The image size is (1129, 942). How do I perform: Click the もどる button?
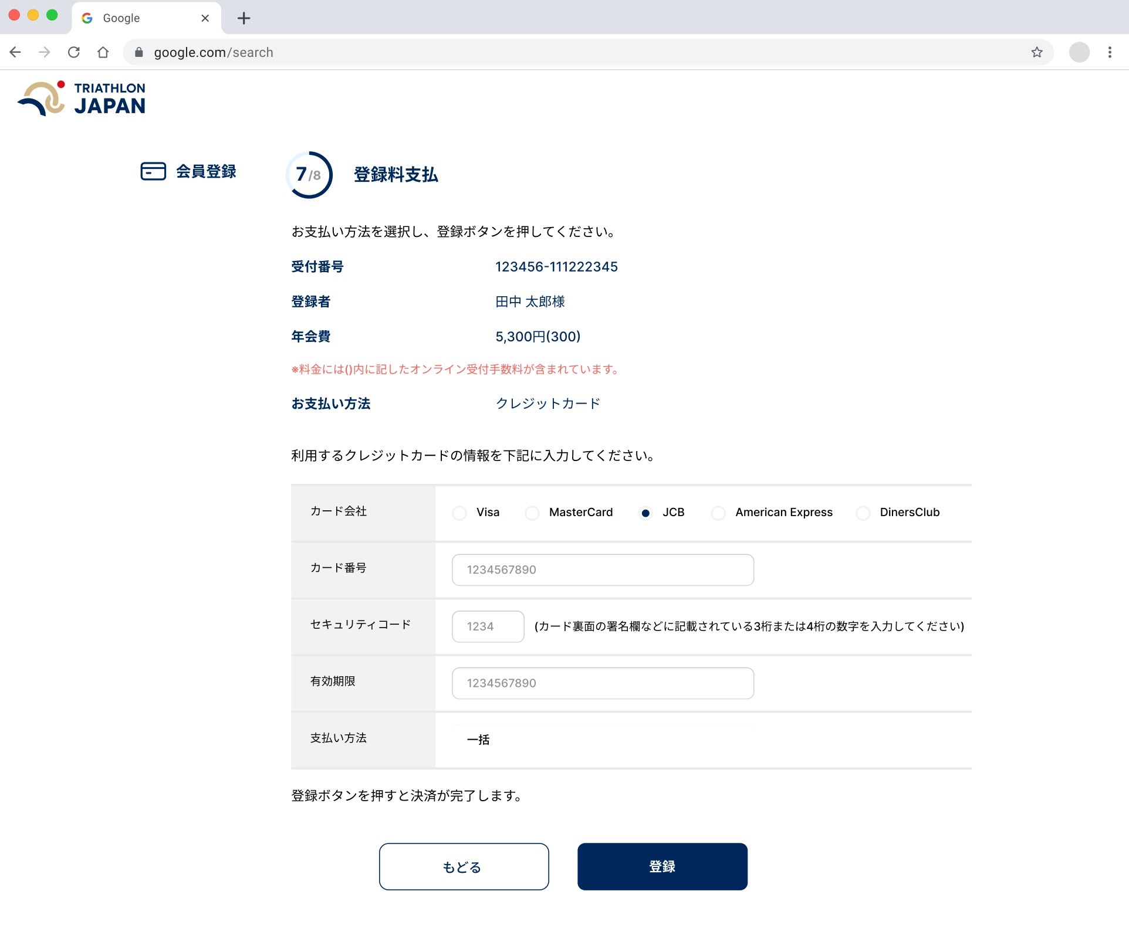pyautogui.click(x=464, y=866)
